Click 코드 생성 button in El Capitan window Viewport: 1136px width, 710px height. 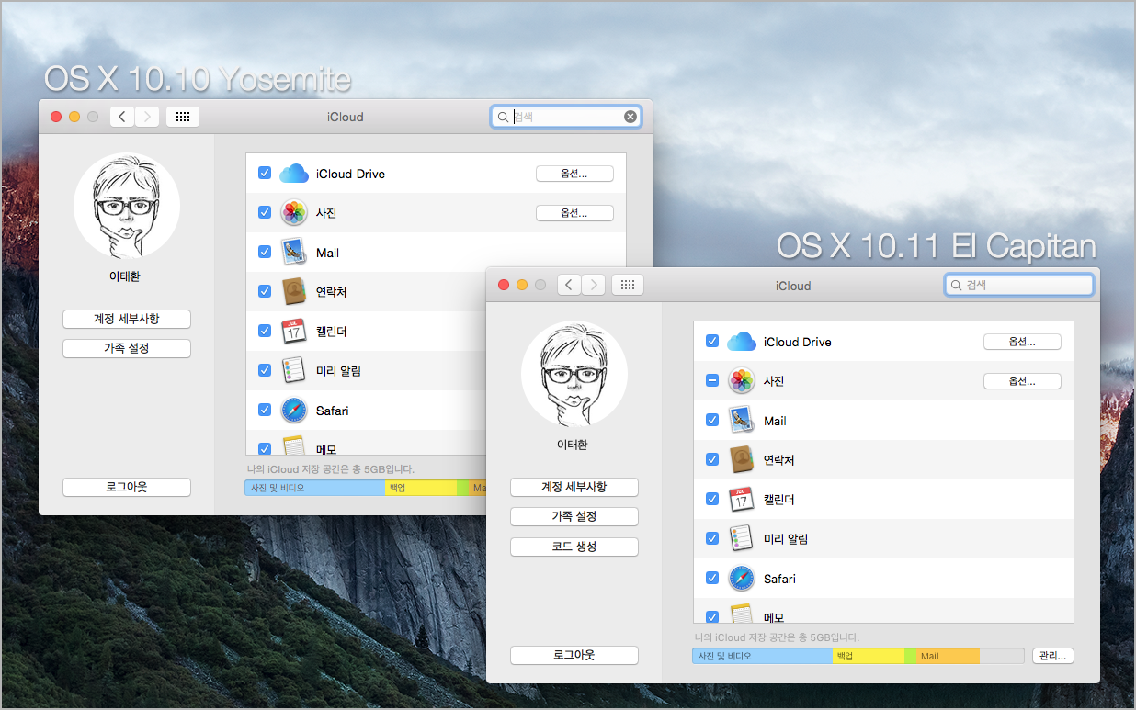coord(574,547)
